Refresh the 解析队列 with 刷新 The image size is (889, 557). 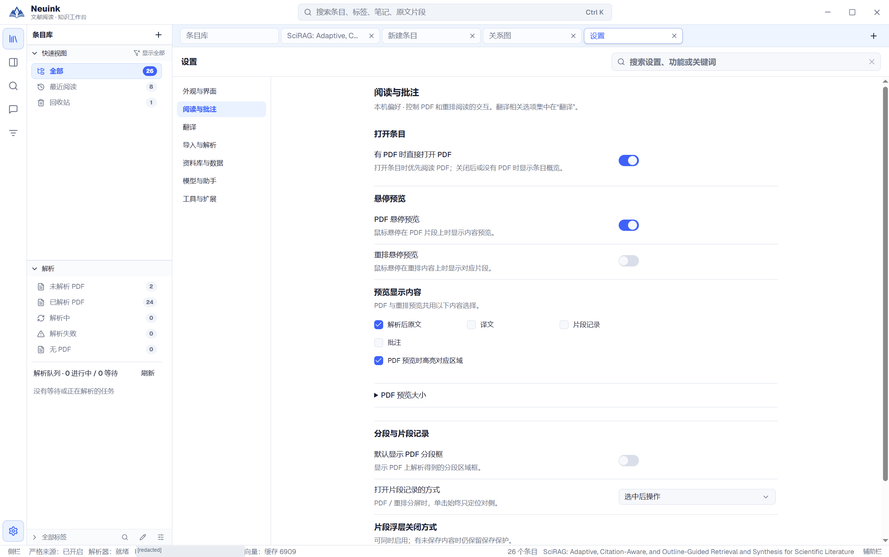[148, 373]
